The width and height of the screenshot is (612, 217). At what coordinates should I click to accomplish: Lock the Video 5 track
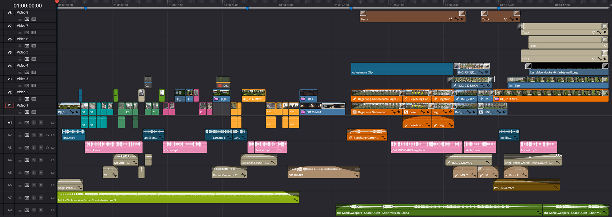pos(20,59)
